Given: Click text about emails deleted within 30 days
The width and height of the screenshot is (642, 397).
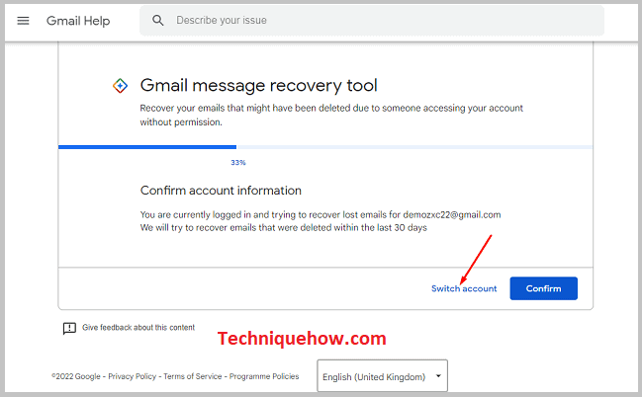Looking at the screenshot, I should pyautogui.click(x=283, y=228).
